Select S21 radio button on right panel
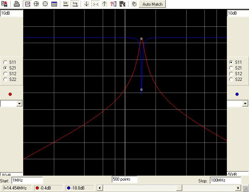 231,68
